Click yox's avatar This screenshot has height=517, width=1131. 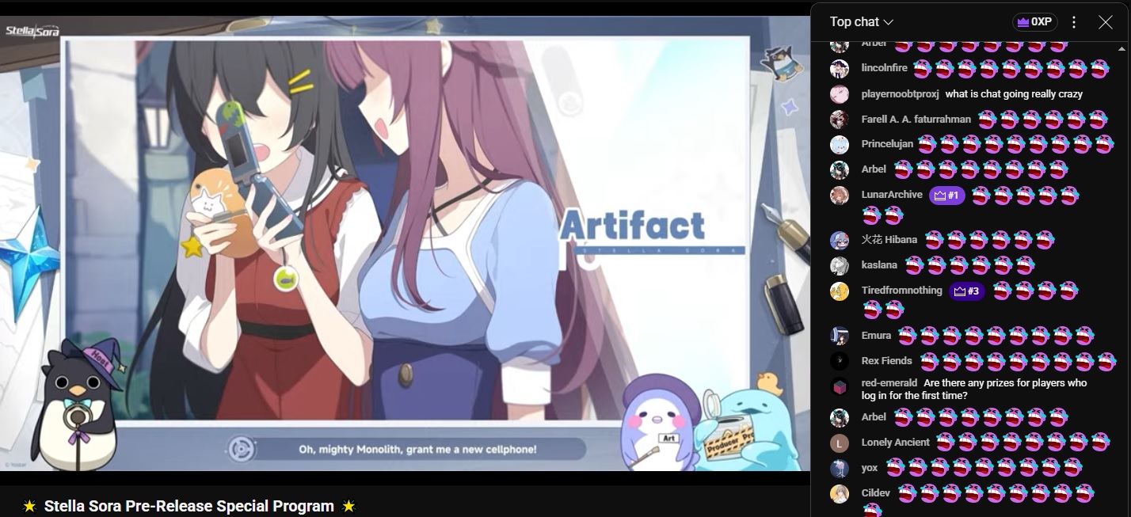tap(840, 468)
